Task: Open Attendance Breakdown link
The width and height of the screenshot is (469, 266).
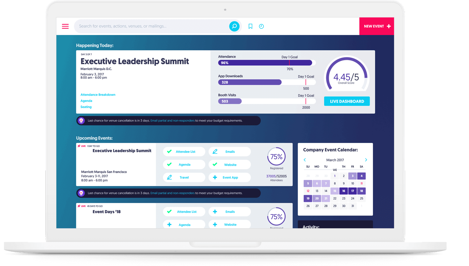Action: tap(98, 95)
